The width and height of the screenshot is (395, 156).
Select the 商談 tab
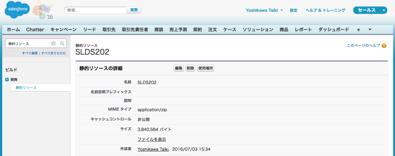(158, 30)
